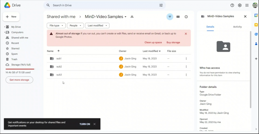
Task: Open Google Keep side panel icon
Action: click(x=256, y=25)
